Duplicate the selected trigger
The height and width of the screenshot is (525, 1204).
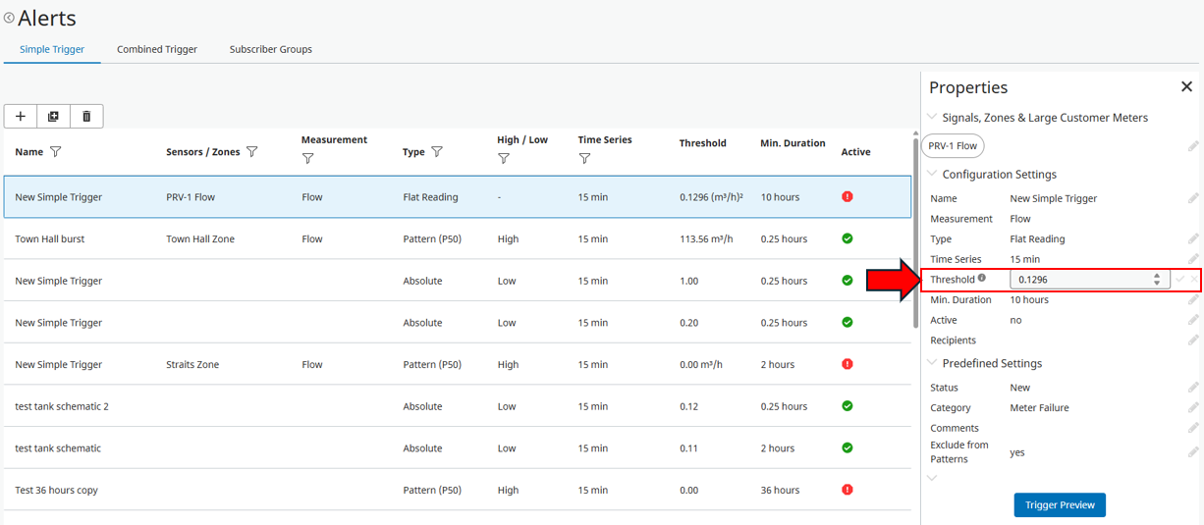(x=53, y=117)
